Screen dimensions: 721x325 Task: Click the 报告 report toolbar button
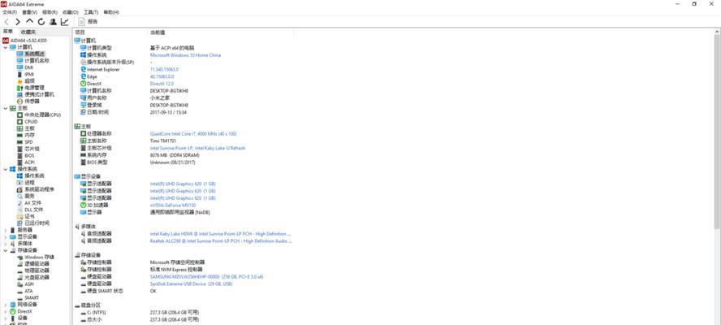[x=89, y=22]
